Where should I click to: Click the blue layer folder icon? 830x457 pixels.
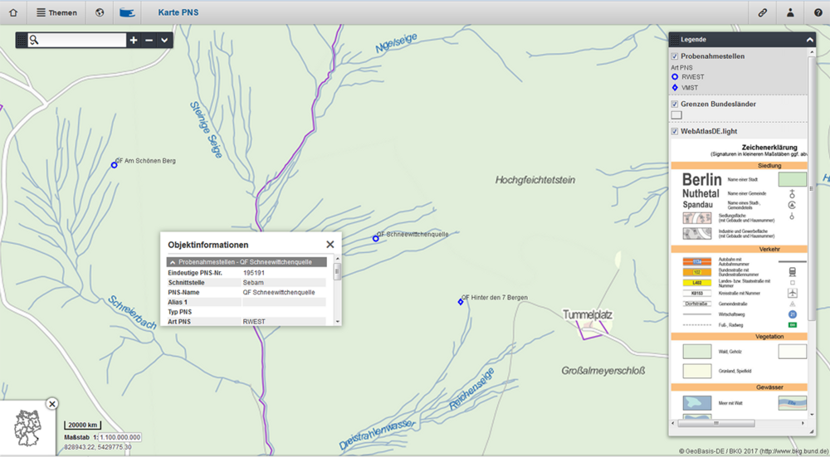tap(127, 12)
